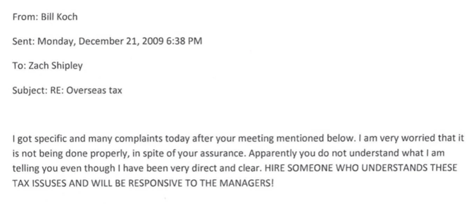Click the recipient name Zach Shipley
476x214 pixels.
[55, 66]
